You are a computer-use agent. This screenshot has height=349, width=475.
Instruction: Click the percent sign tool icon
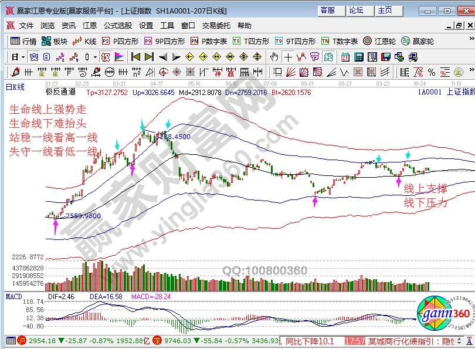click(431, 72)
